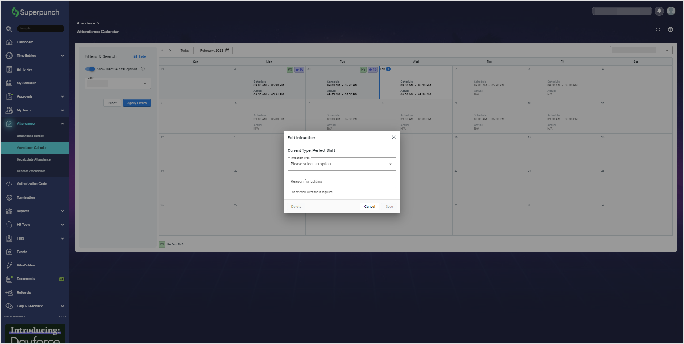The height and width of the screenshot is (344, 684).
Task: Click the fullscreen expand icon
Action: 657,29
